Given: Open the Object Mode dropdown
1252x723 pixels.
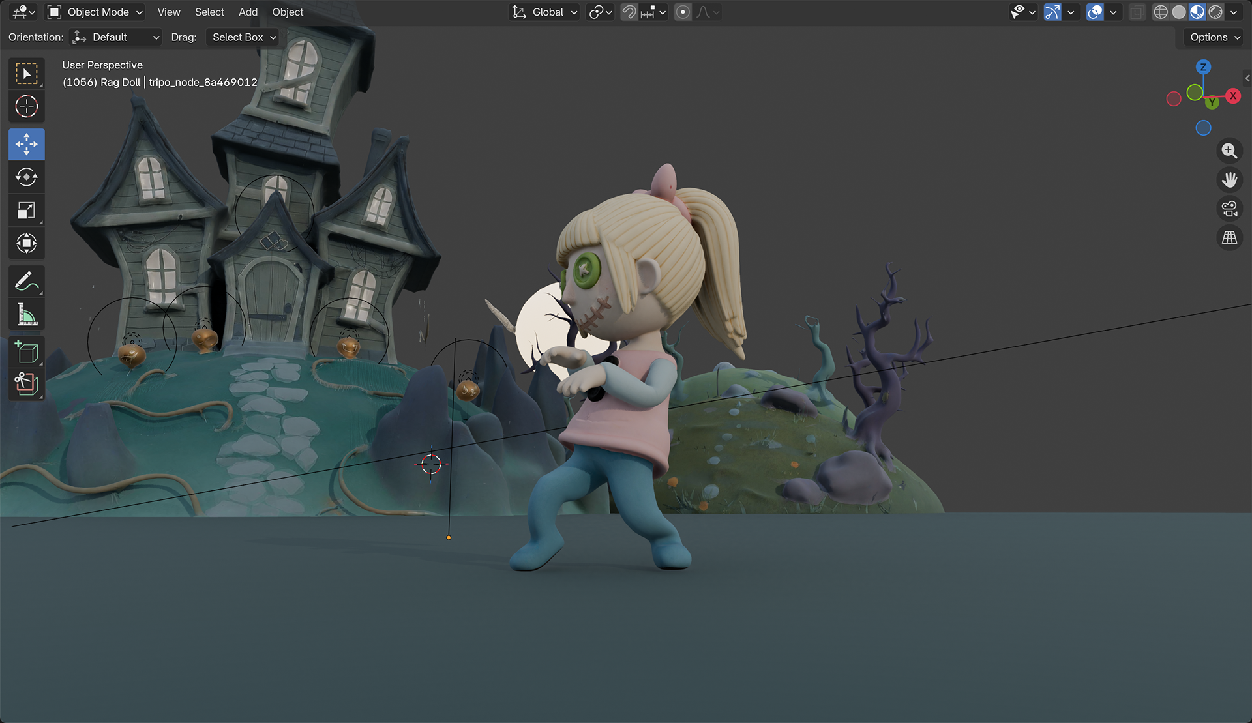Looking at the screenshot, I should coord(95,12).
